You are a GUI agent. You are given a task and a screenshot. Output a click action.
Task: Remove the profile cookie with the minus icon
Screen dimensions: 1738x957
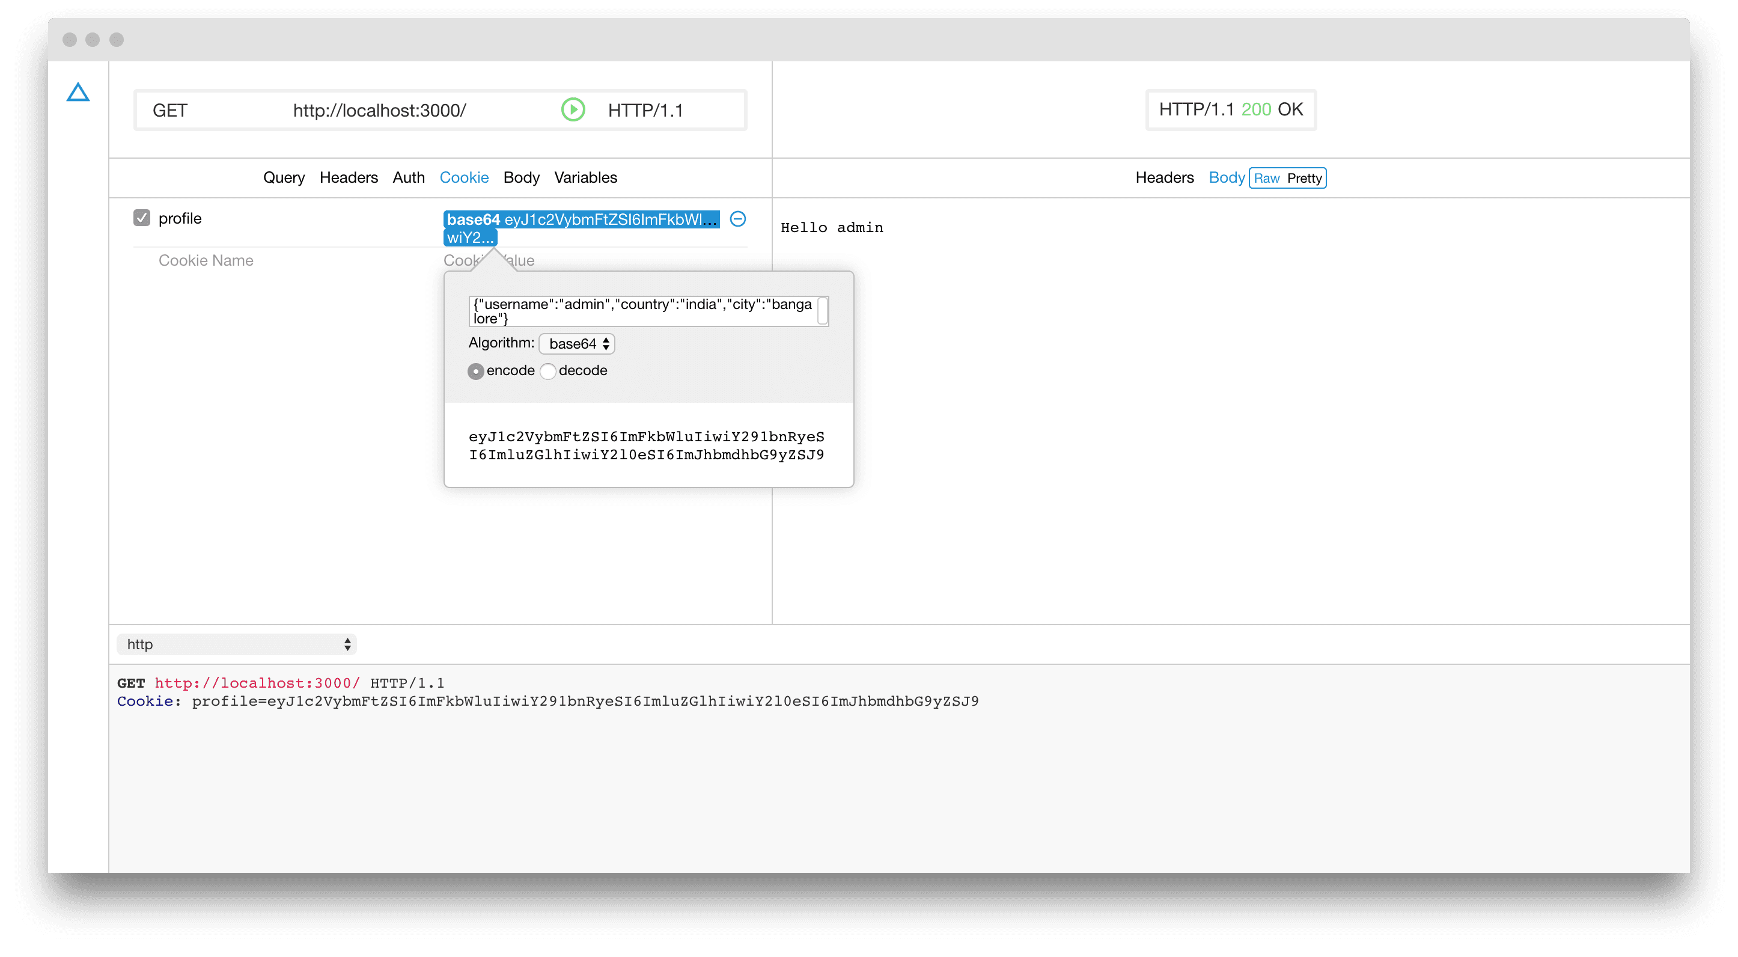click(x=738, y=219)
